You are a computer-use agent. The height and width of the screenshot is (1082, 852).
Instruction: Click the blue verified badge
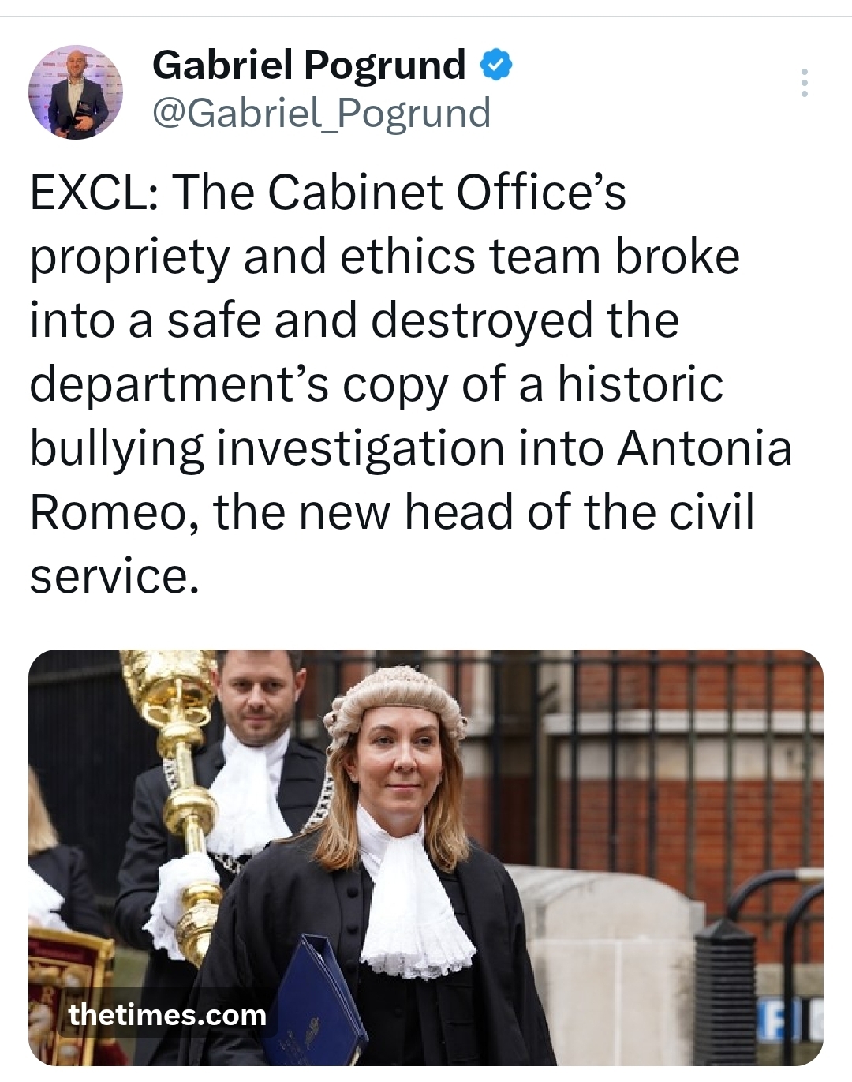pyautogui.click(x=496, y=65)
